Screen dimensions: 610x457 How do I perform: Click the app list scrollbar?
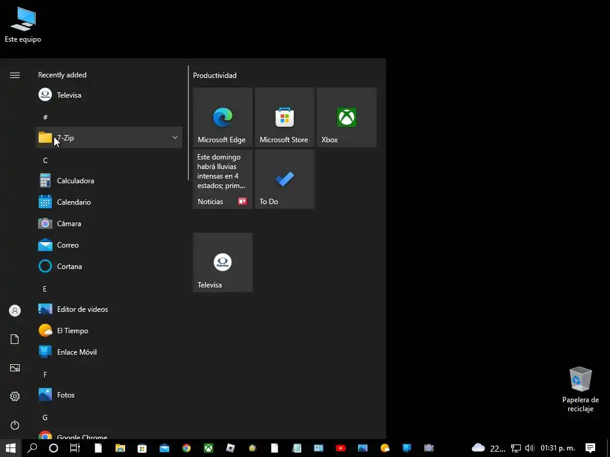pyautogui.click(x=188, y=123)
